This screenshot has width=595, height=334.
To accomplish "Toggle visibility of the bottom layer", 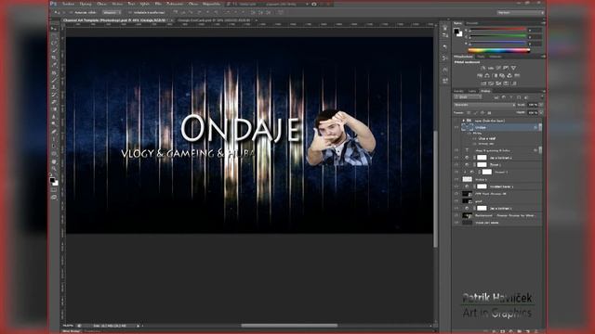I will [456, 223].
